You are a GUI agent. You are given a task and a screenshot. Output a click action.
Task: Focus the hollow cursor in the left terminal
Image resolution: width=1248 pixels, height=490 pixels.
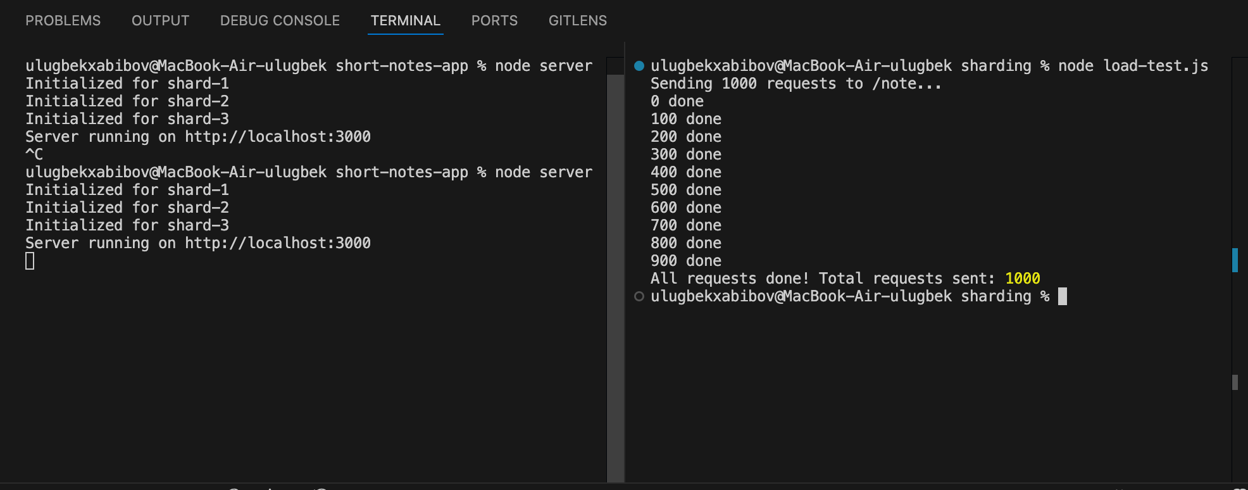[x=30, y=261]
